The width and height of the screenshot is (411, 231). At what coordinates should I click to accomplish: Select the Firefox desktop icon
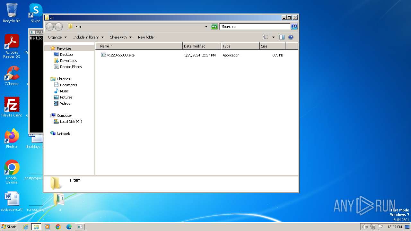click(x=12, y=138)
